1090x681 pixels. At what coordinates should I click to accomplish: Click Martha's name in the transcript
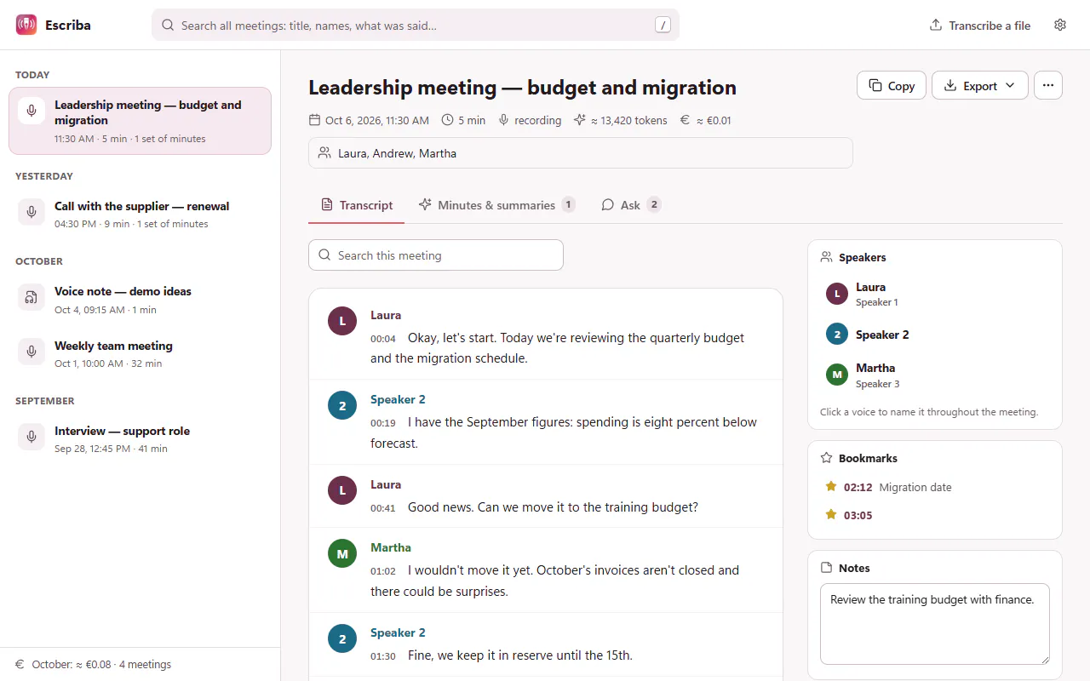(391, 547)
